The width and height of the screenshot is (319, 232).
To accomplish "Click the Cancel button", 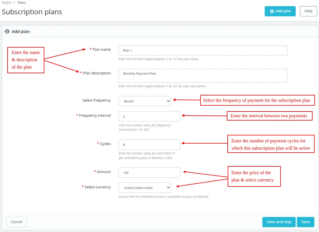I will 16,222.
